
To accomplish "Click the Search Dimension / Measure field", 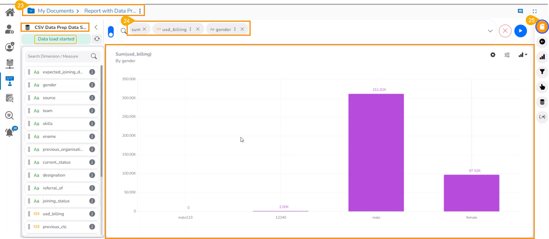I will [x=59, y=56].
